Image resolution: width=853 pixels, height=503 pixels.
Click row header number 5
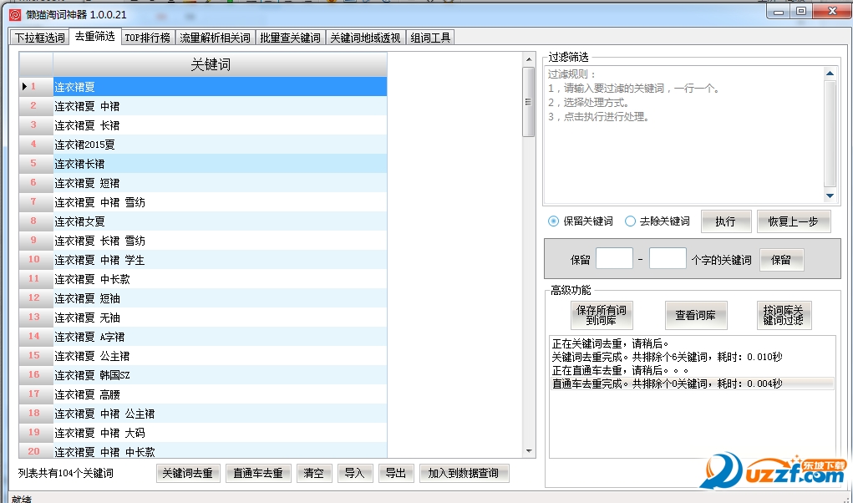[36, 164]
